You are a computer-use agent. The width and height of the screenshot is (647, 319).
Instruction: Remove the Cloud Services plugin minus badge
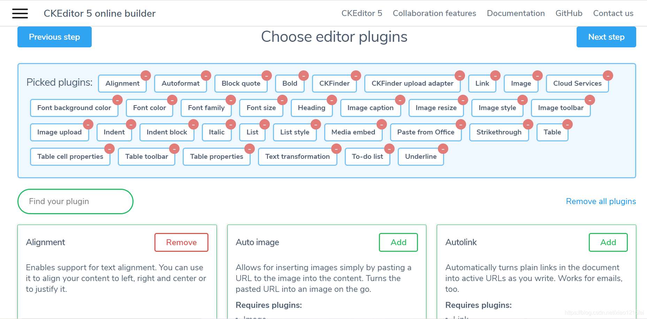pyautogui.click(x=608, y=75)
